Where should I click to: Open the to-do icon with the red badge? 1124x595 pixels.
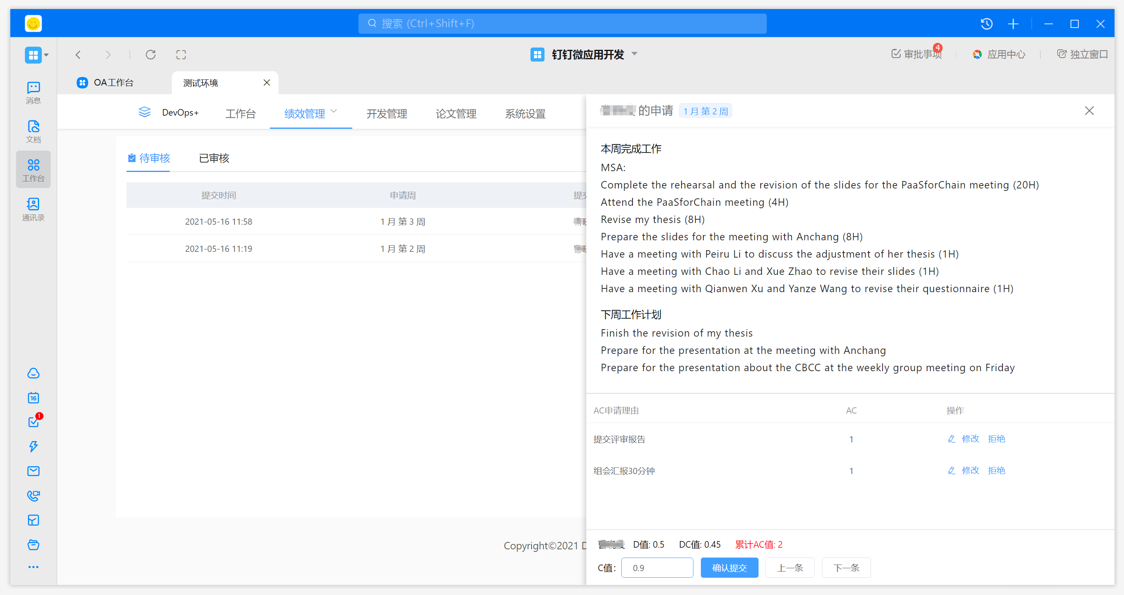click(33, 422)
